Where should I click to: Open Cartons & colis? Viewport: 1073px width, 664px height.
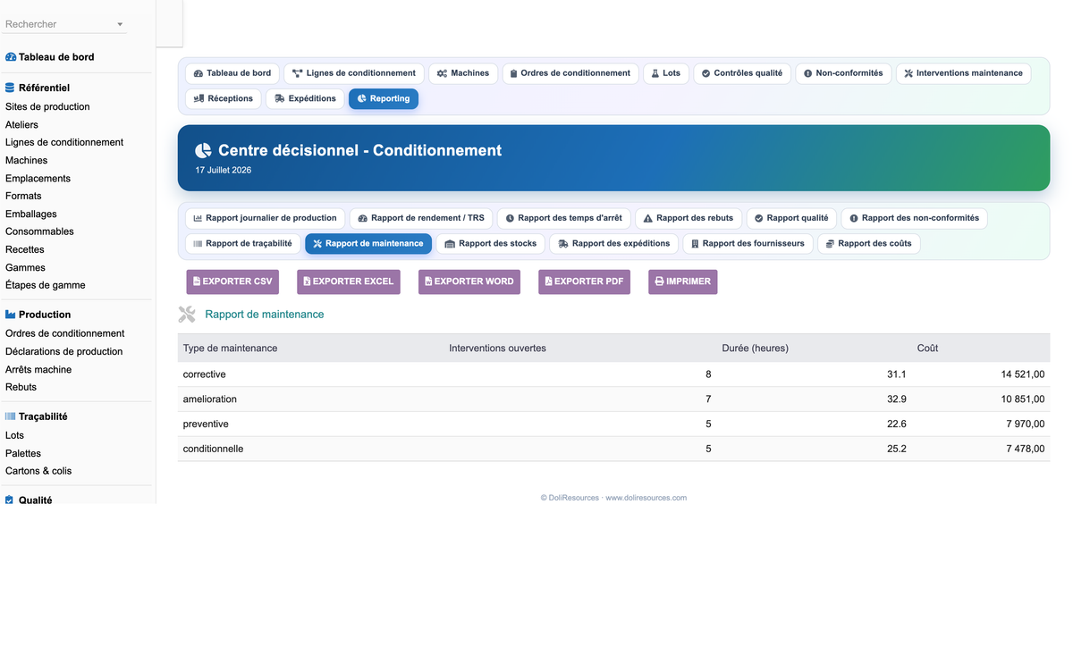tap(38, 471)
